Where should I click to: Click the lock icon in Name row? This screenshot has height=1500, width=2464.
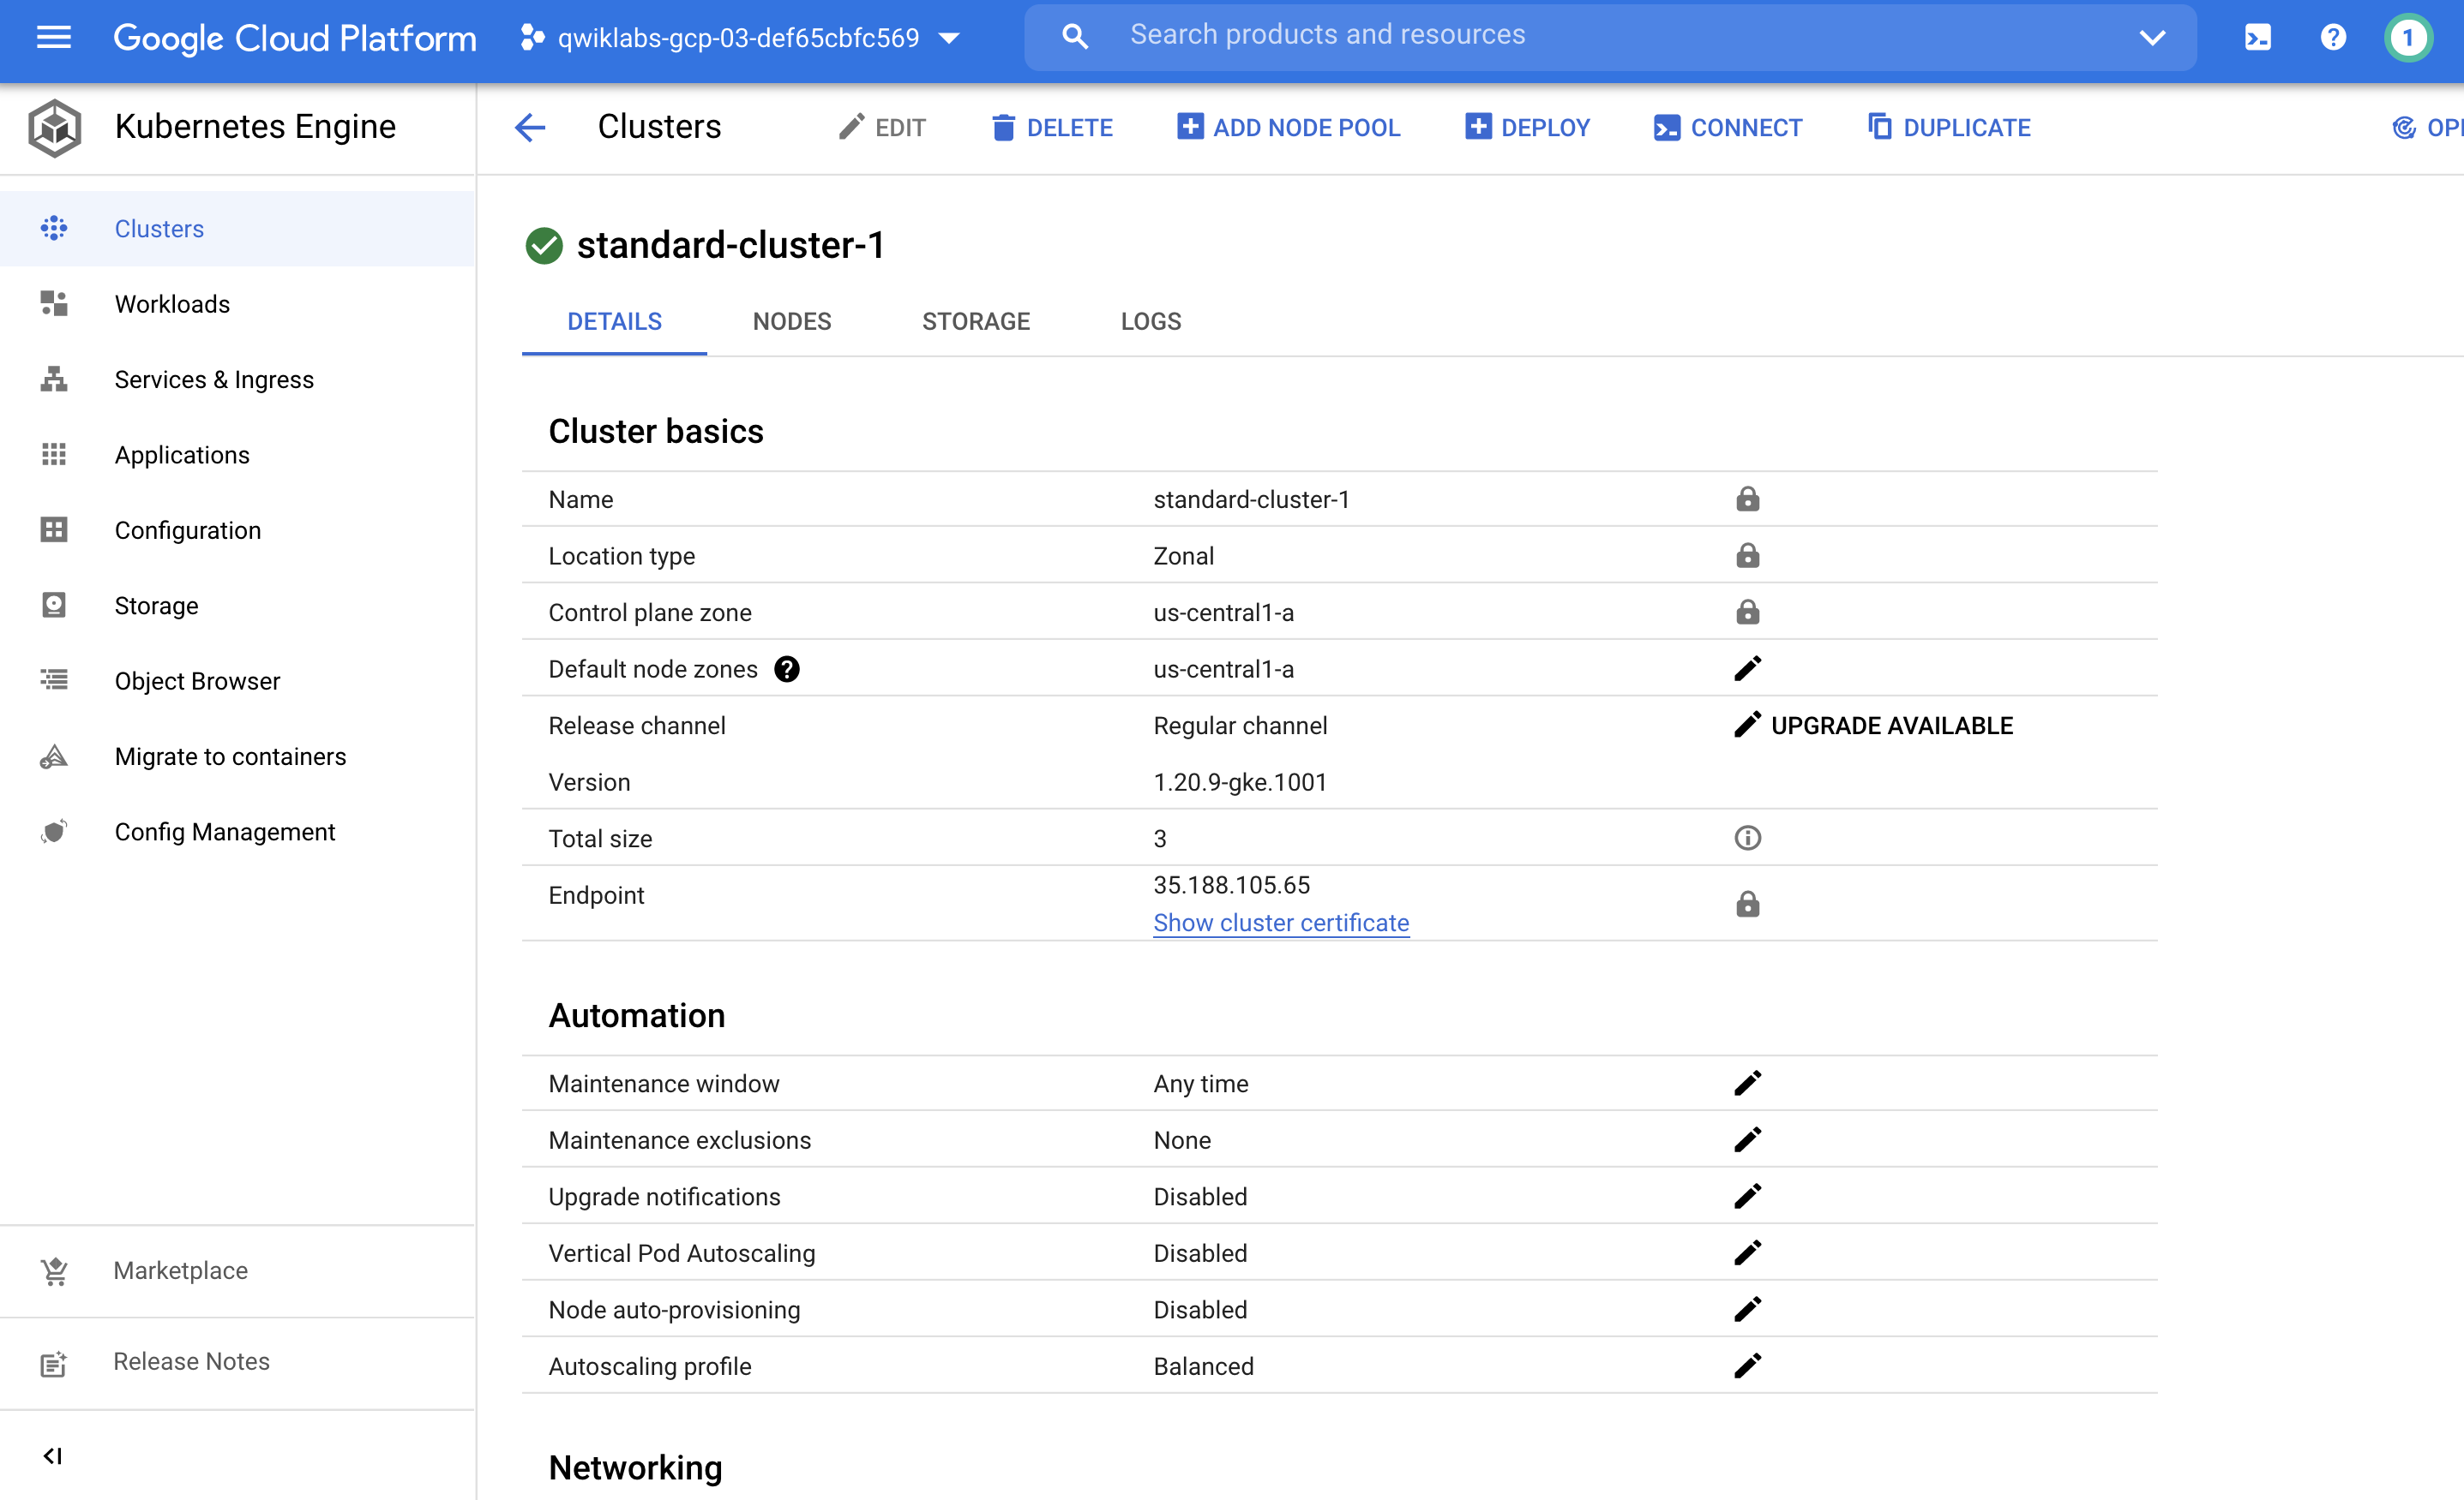pyautogui.click(x=1747, y=499)
